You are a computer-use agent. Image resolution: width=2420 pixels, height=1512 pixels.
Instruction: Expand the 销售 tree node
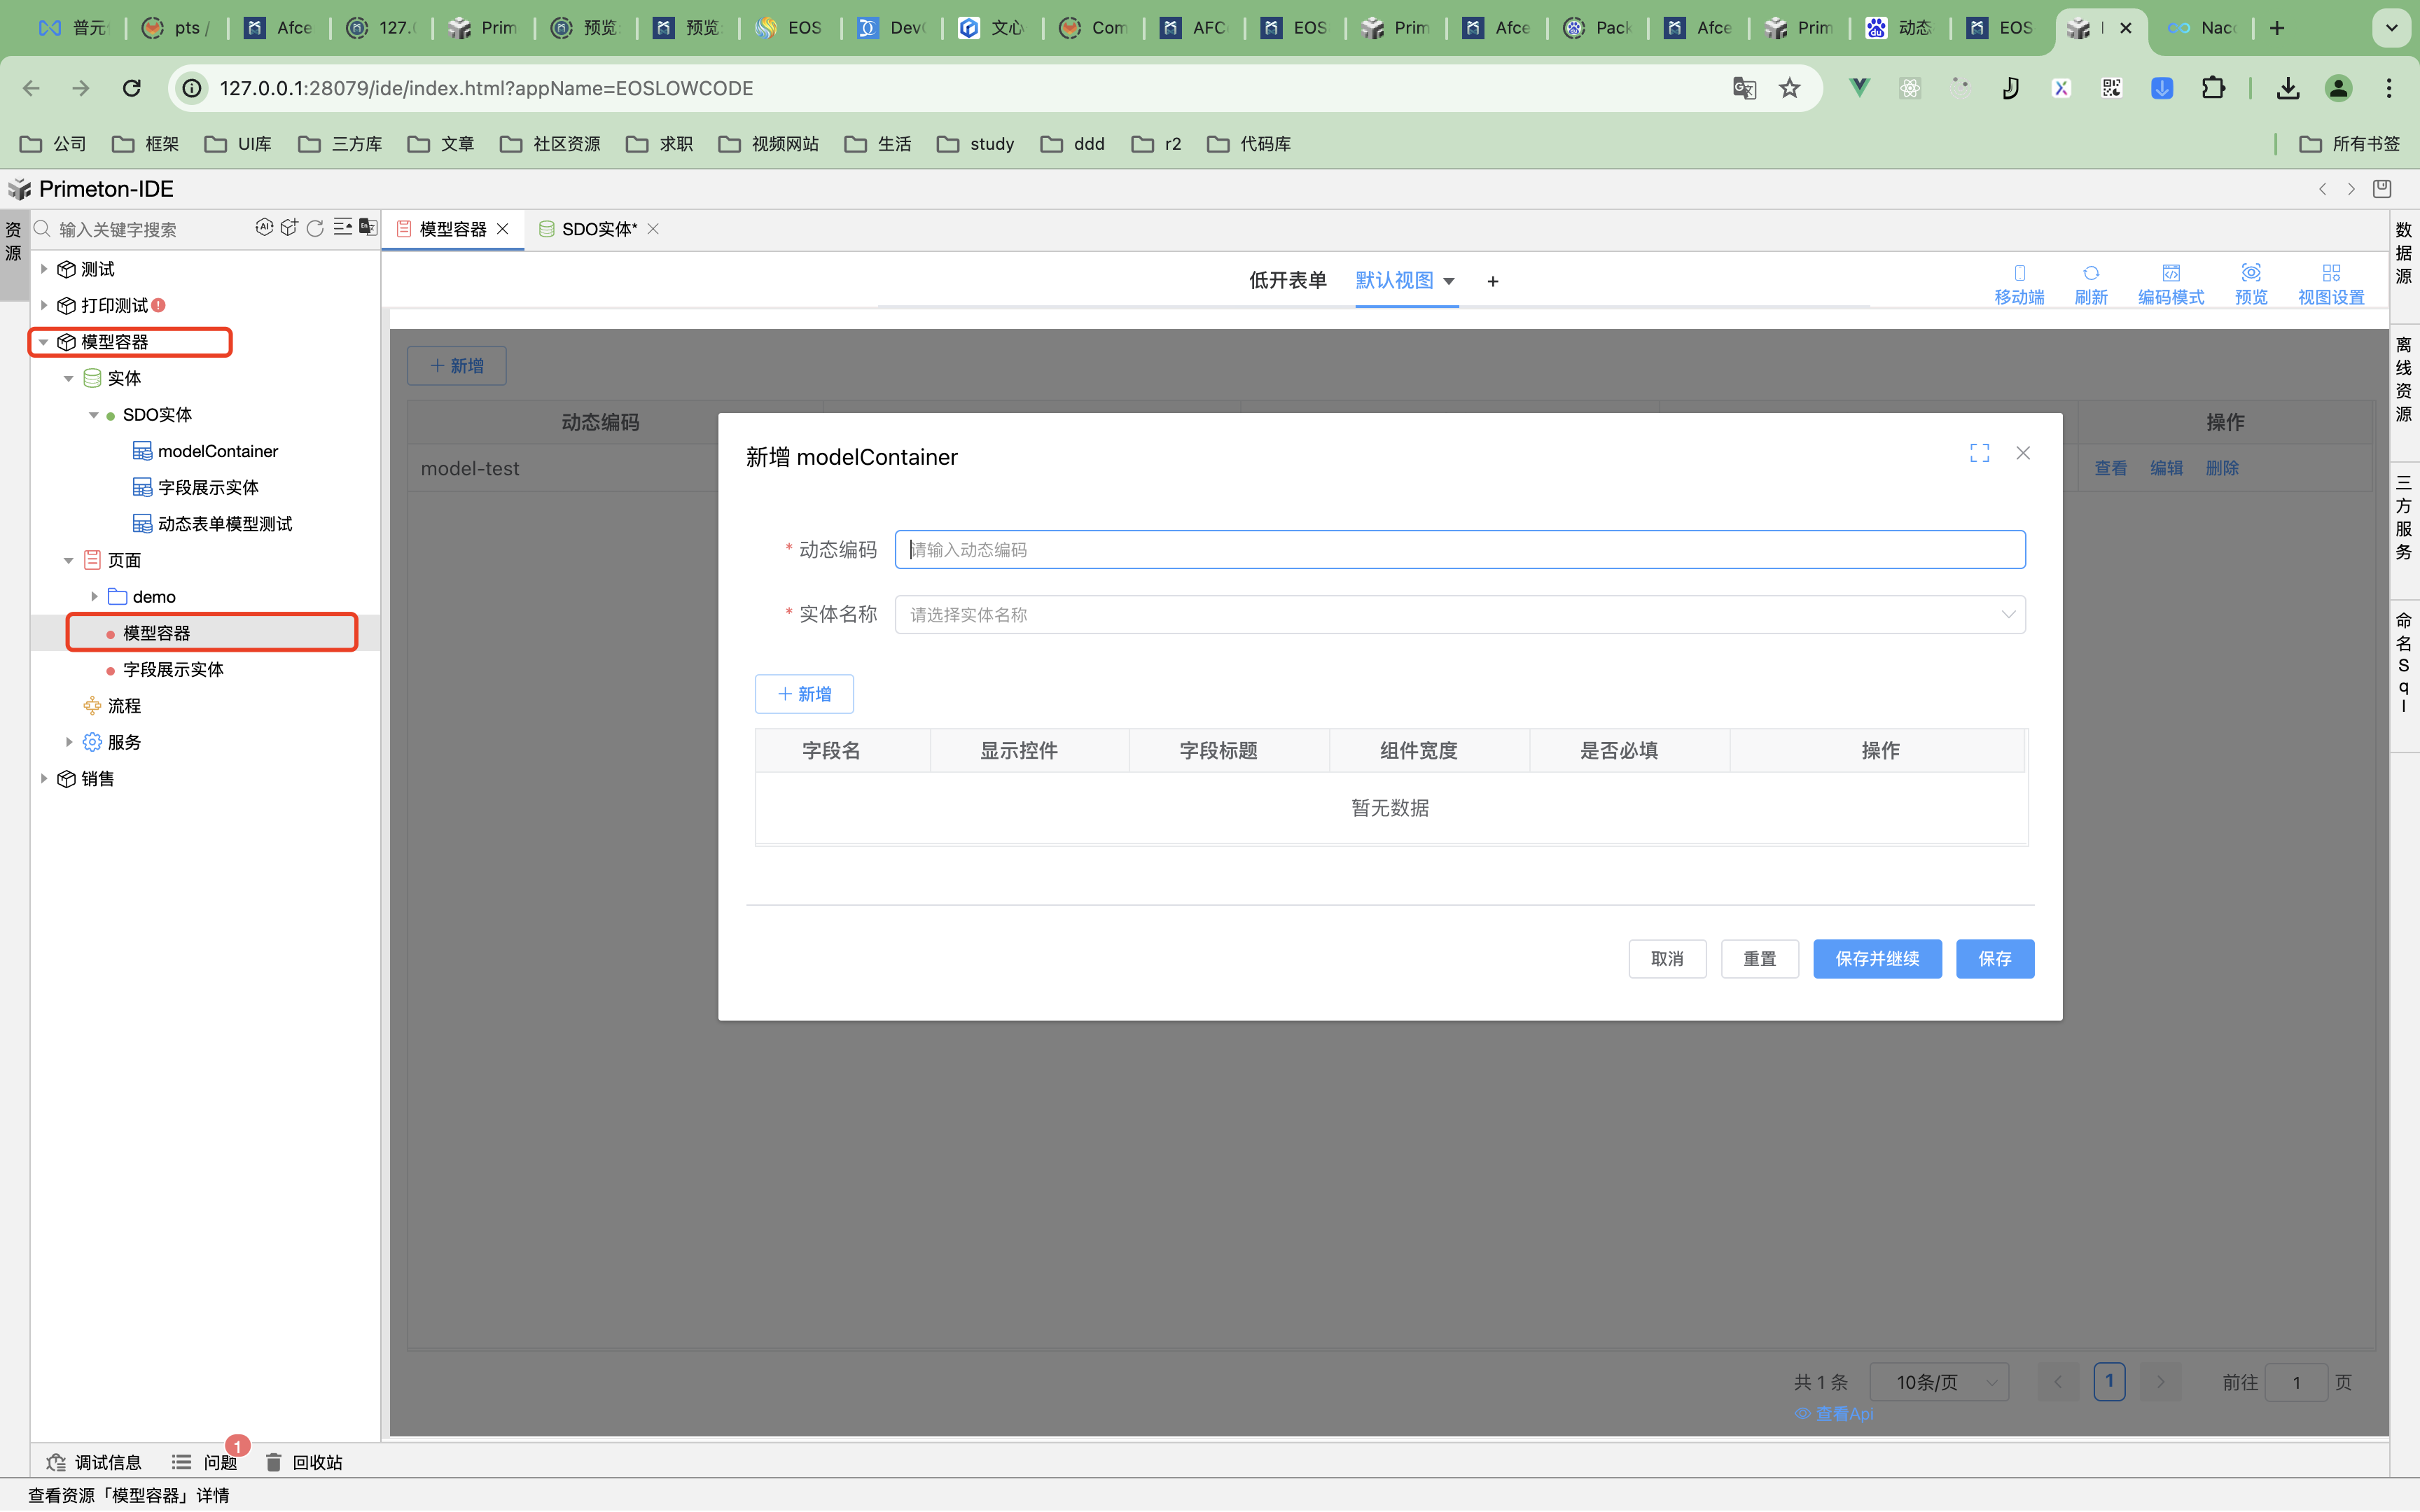(43, 778)
